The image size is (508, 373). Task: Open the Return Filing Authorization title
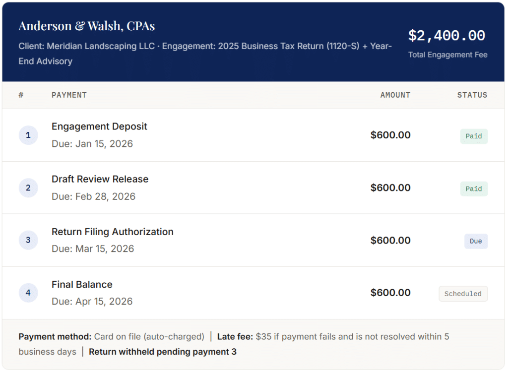pyautogui.click(x=113, y=232)
